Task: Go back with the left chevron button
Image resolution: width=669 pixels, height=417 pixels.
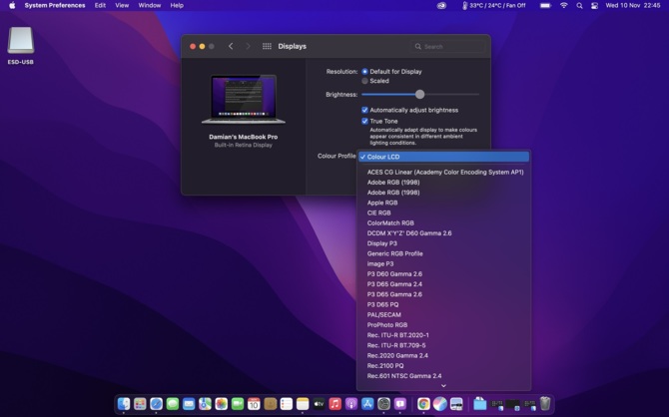Action: pyautogui.click(x=231, y=46)
